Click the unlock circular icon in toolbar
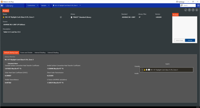 tap(186, 10)
